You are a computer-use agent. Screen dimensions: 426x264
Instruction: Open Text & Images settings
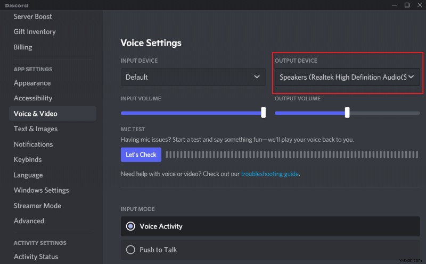[36, 129]
